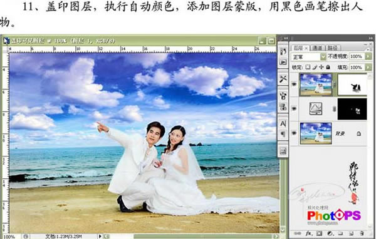Click the delete layer trash icon

click(x=362, y=233)
